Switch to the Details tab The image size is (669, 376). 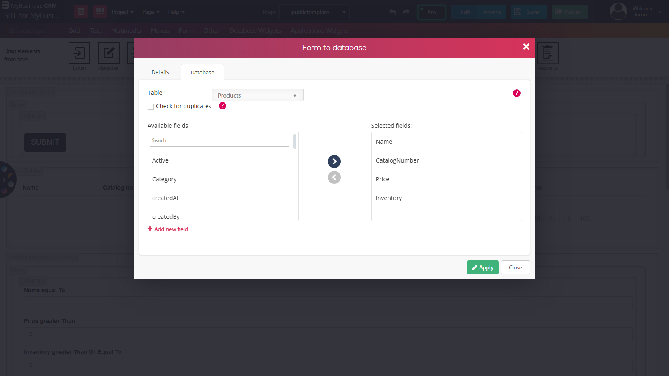160,72
